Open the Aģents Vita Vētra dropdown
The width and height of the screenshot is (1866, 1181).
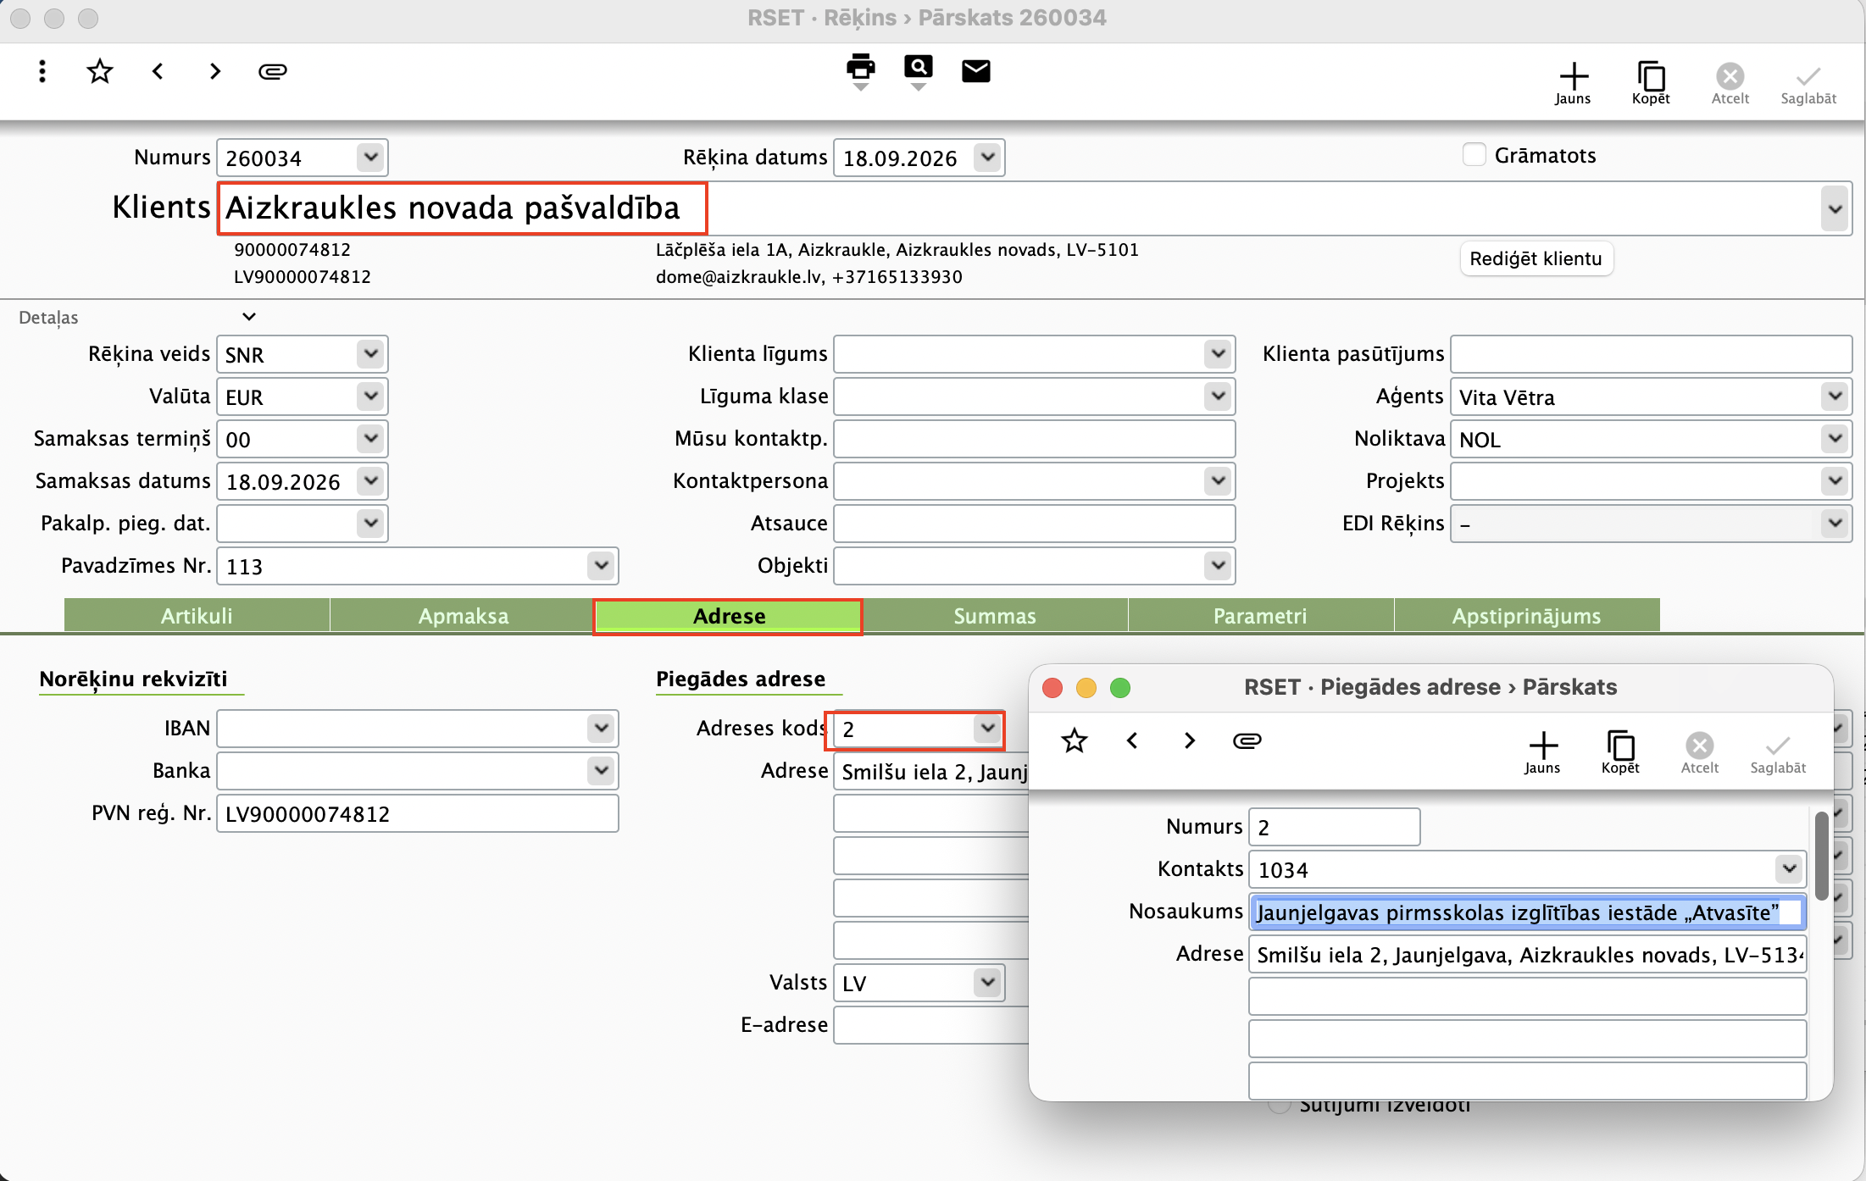click(x=1835, y=396)
